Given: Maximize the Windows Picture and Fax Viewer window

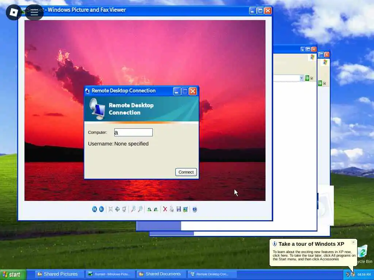Looking at the screenshot, I should point(260,11).
